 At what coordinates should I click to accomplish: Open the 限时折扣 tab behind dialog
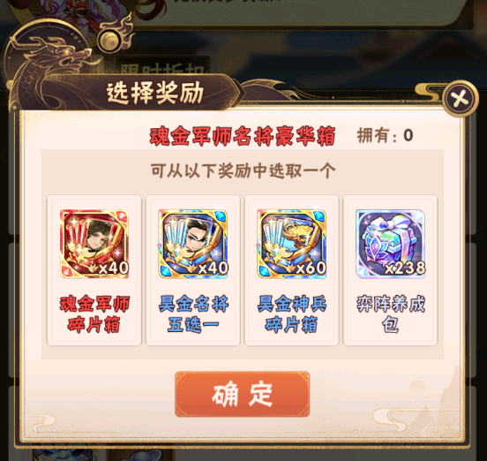tap(162, 66)
